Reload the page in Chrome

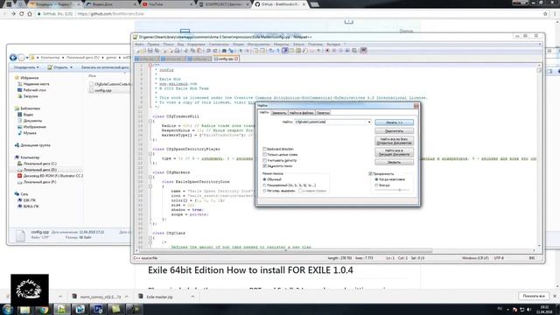(21, 14)
